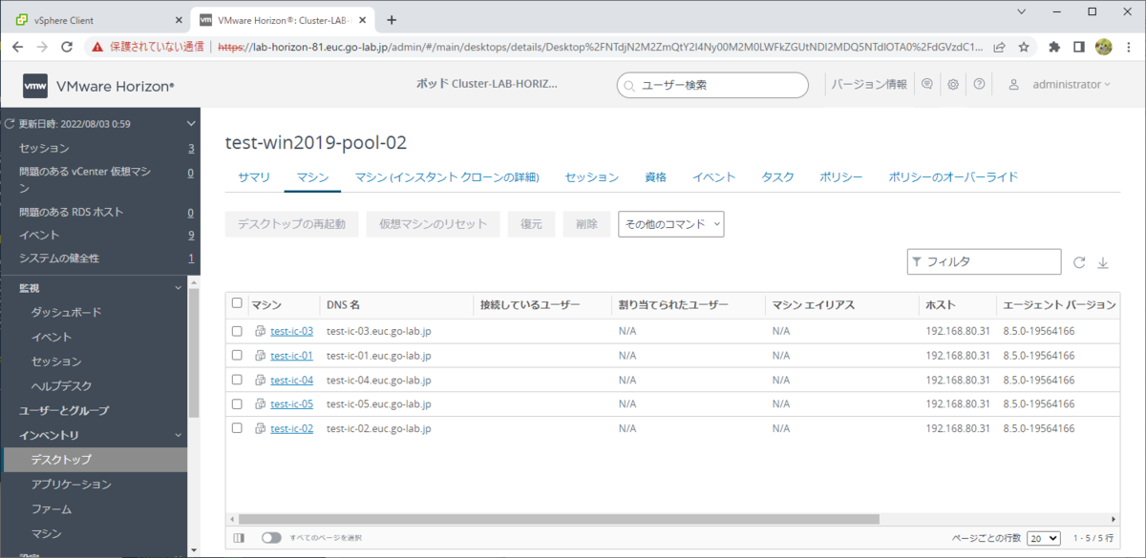Go back in browser history
The height and width of the screenshot is (558, 1146).
pyautogui.click(x=17, y=46)
